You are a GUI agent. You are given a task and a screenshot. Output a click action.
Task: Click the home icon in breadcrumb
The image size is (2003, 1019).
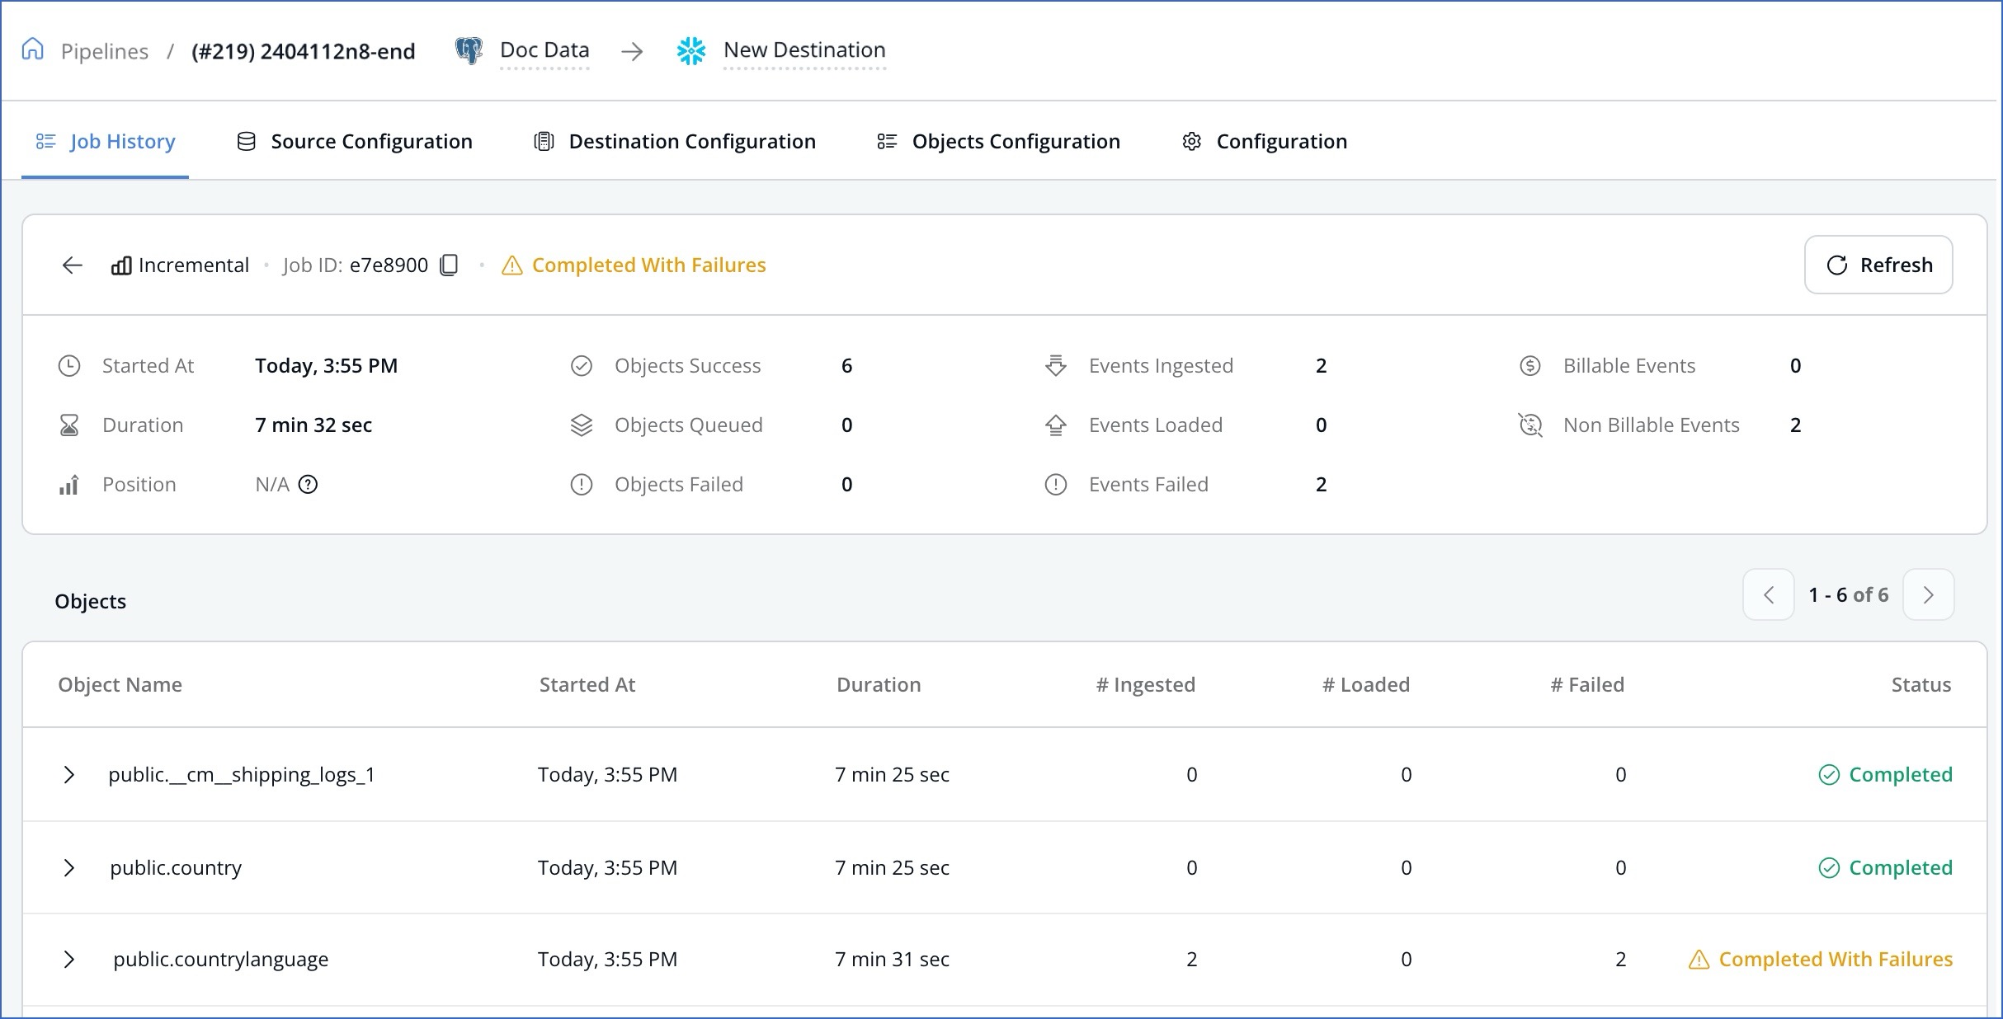32,49
